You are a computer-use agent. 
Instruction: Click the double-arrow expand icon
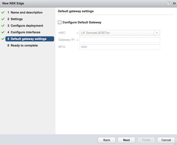click(x=174, y=3)
